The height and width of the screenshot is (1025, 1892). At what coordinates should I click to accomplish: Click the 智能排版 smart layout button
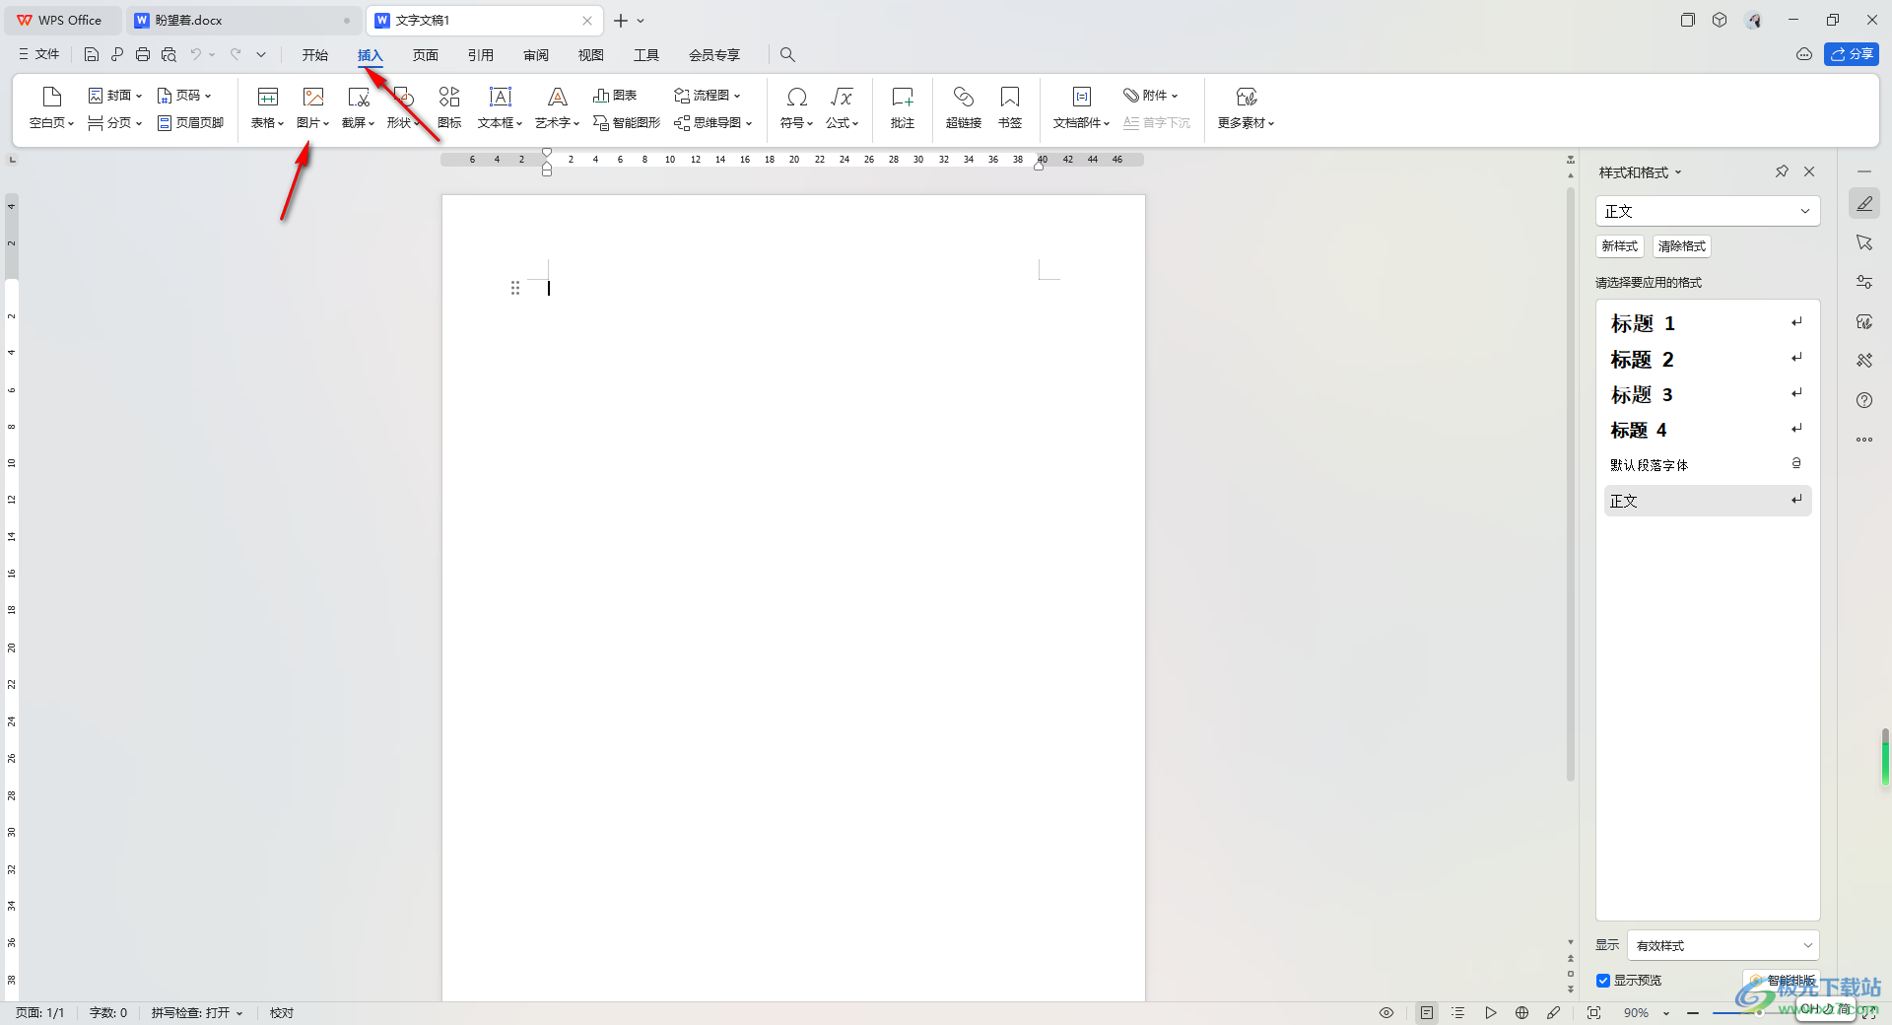point(1783,981)
